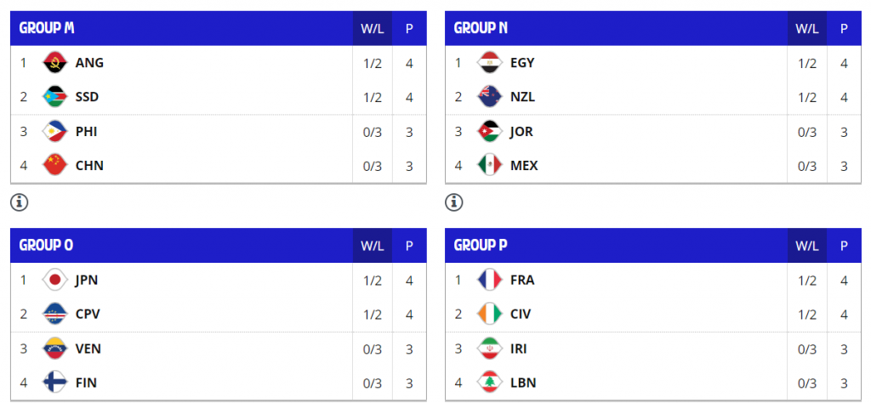
Task: Open the CPV team link
Action: pos(88,314)
